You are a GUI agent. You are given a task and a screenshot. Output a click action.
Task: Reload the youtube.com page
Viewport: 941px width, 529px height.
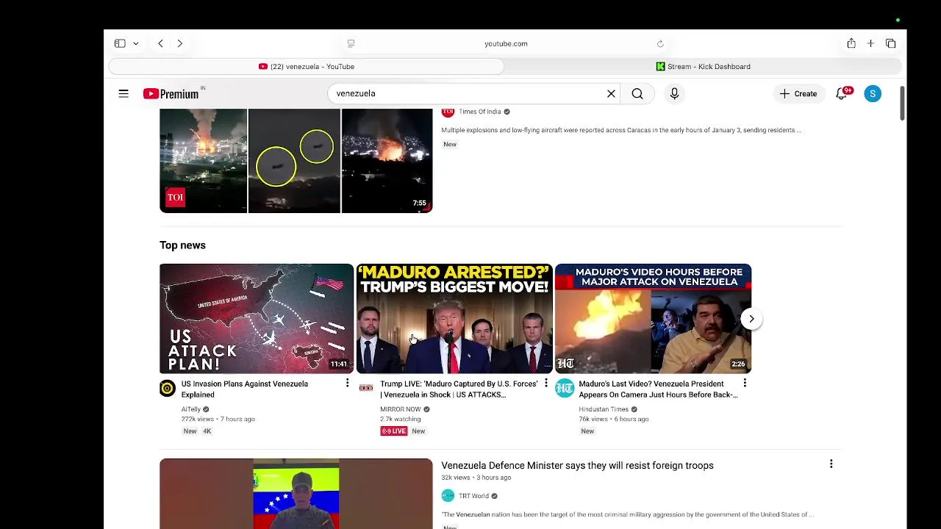[660, 43]
